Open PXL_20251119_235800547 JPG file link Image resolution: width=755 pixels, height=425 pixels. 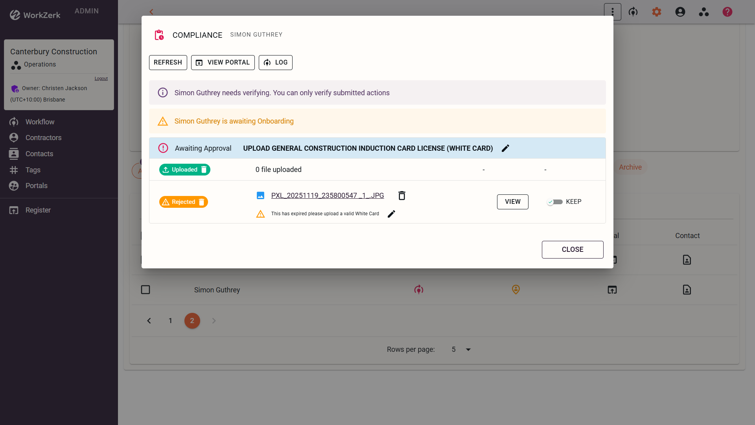click(327, 196)
